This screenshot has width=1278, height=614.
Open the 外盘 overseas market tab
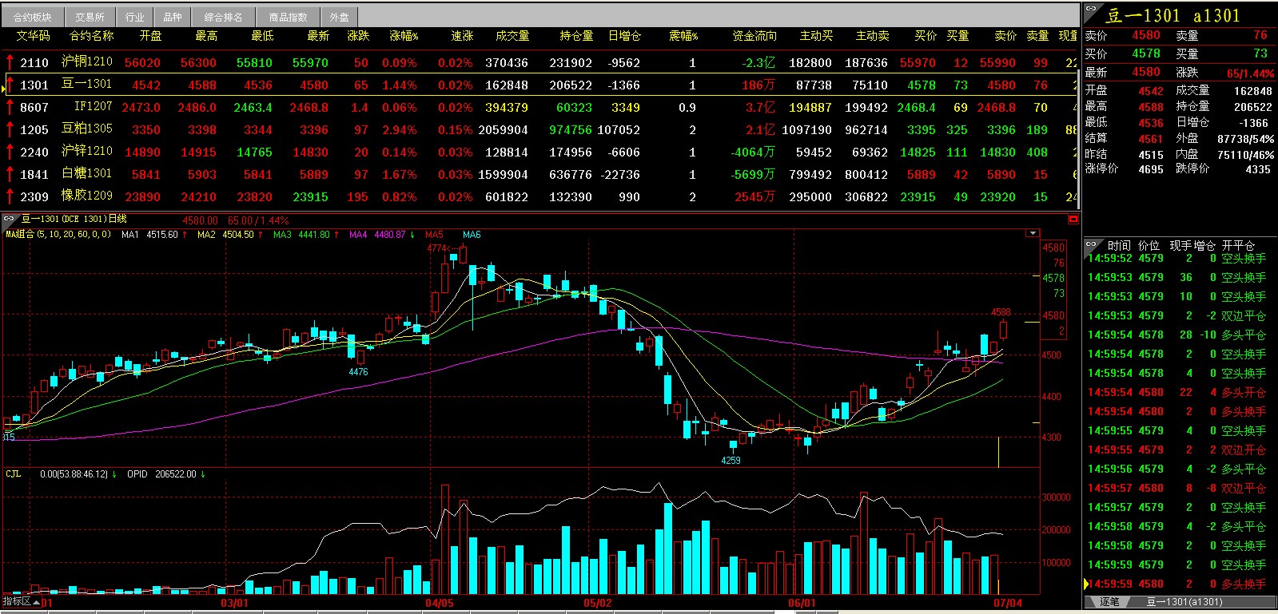pyautogui.click(x=340, y=17)
